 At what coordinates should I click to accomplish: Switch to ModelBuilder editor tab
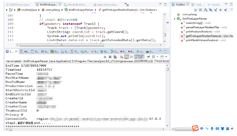pyautogui.click(x=75, y=5)
